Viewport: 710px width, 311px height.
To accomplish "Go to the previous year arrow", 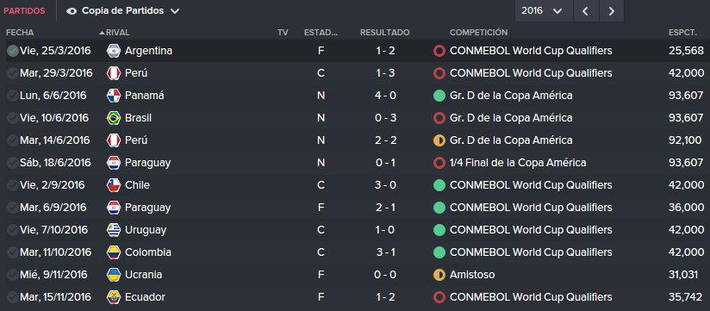I will [586, 11].
